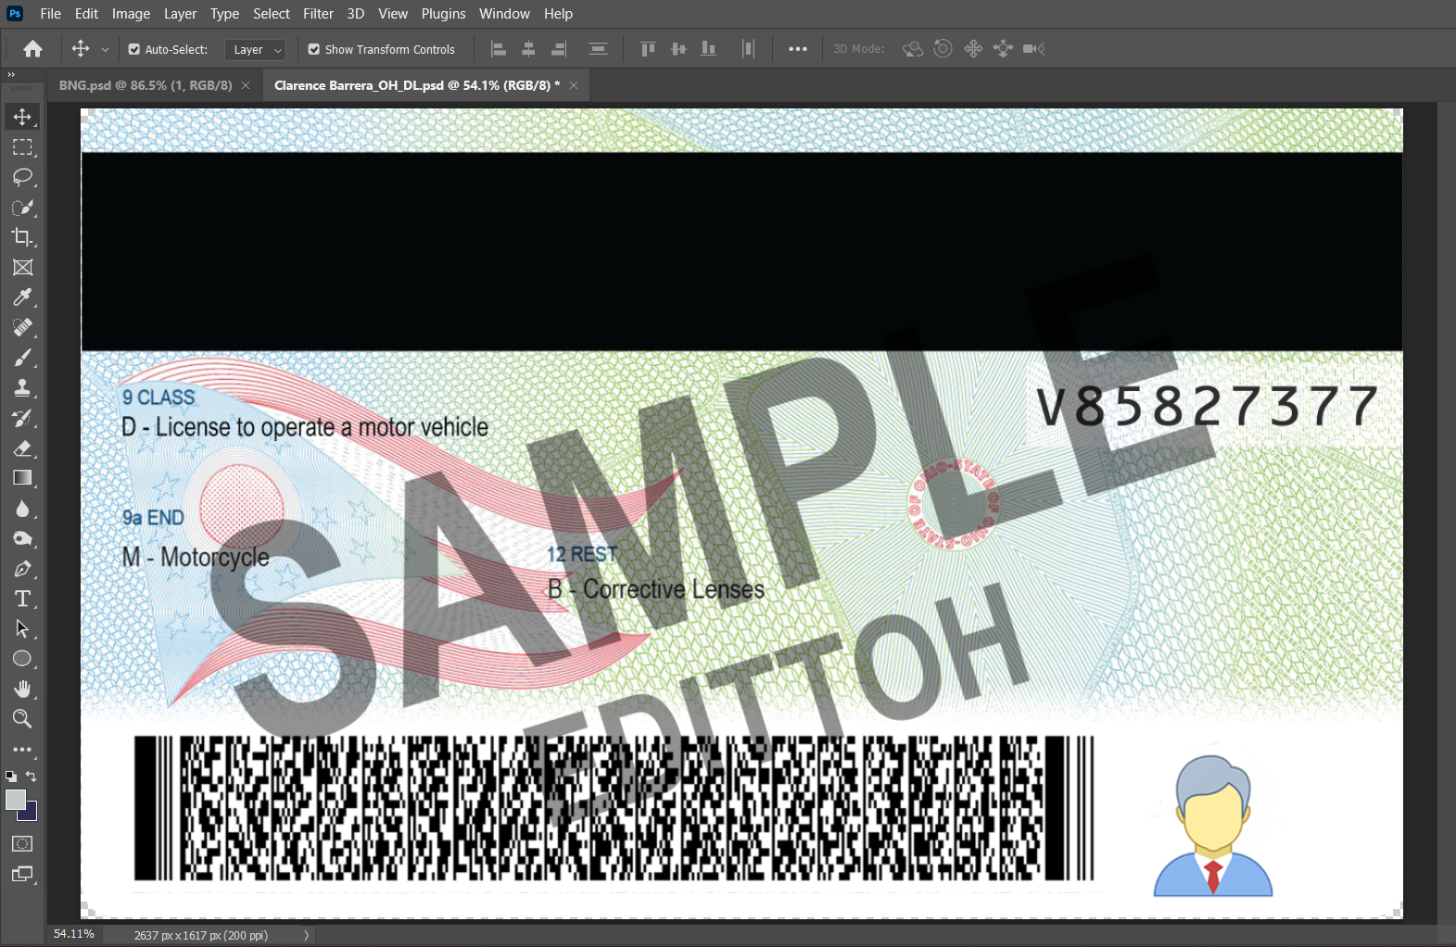Open status bar info arrow
This screenshot has width=1456, height=947.
coord(307,935)
